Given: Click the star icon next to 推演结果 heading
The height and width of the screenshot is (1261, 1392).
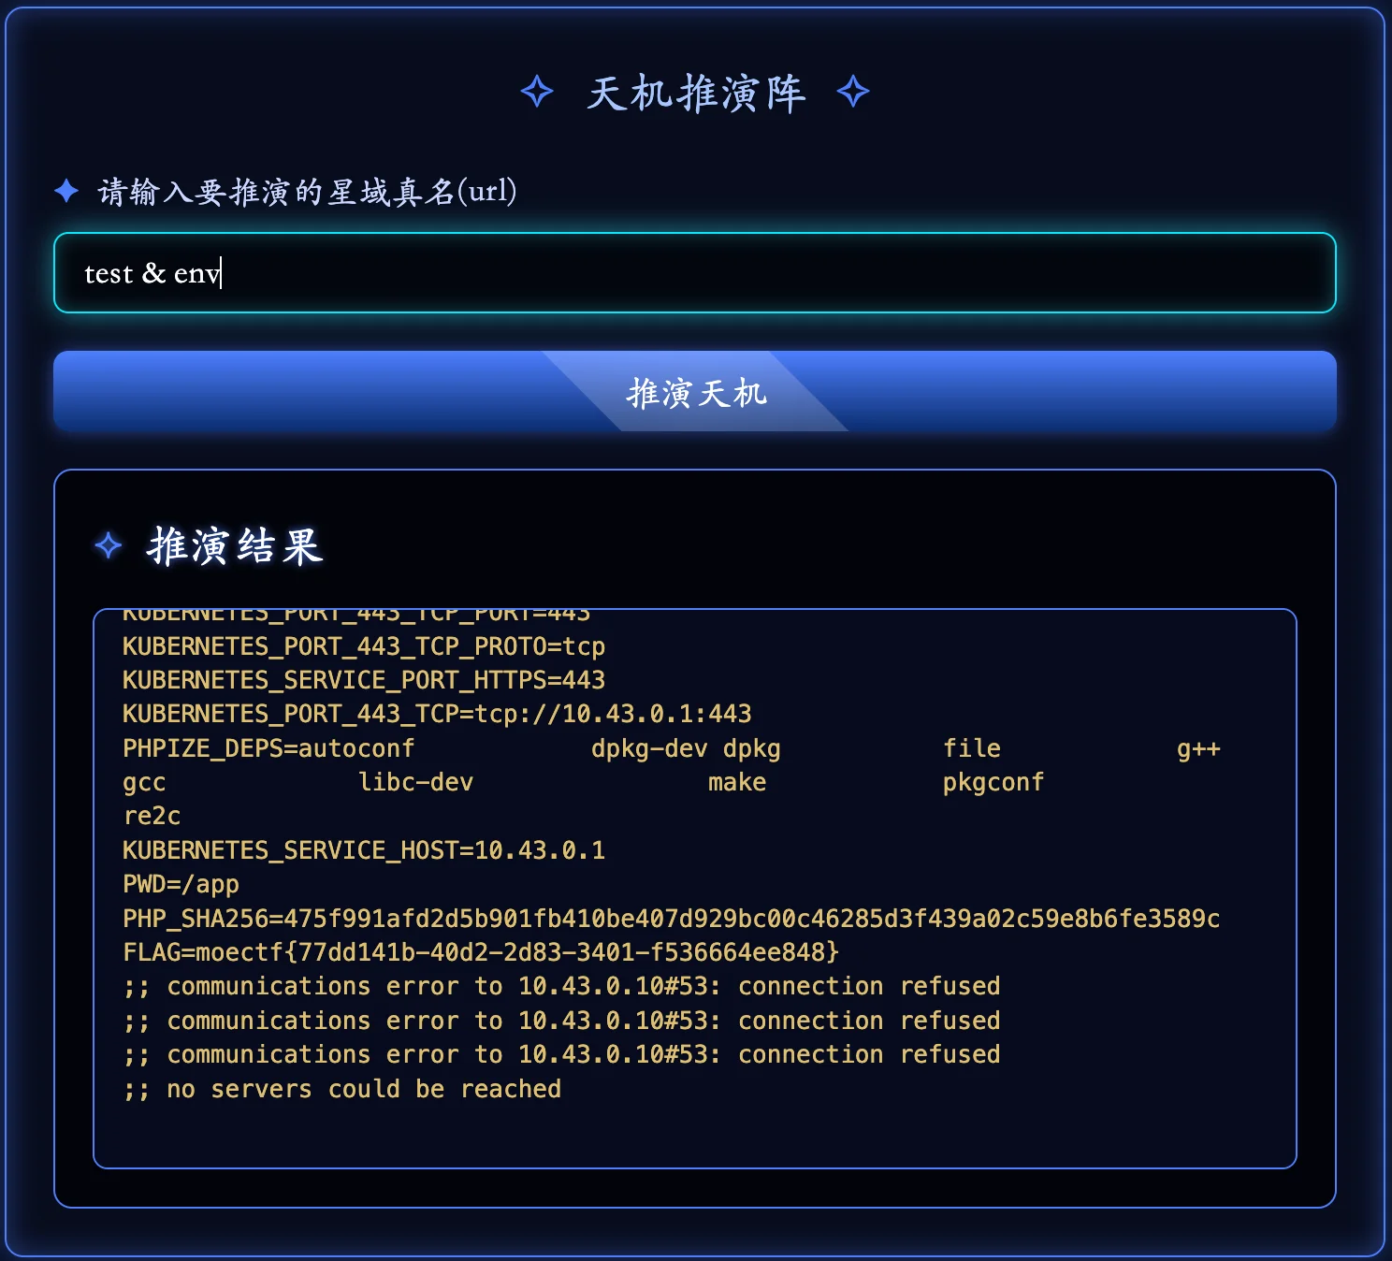Looking at the screenshot, I should (109, 545).
